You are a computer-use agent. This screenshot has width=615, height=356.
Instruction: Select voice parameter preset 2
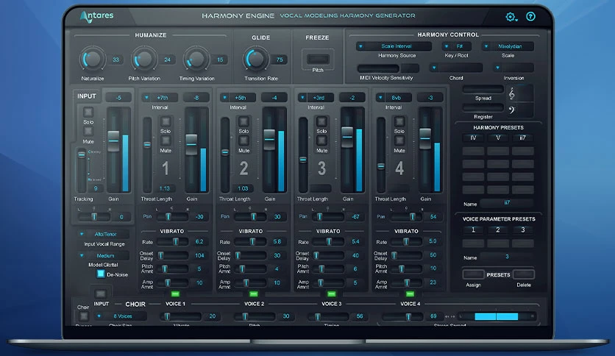point(498,230)
